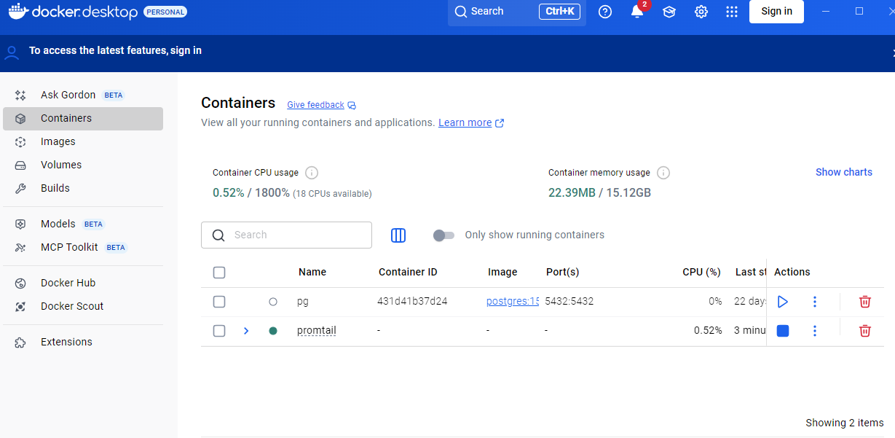Click the Docker Desktop whale logo

pos(18,12)
